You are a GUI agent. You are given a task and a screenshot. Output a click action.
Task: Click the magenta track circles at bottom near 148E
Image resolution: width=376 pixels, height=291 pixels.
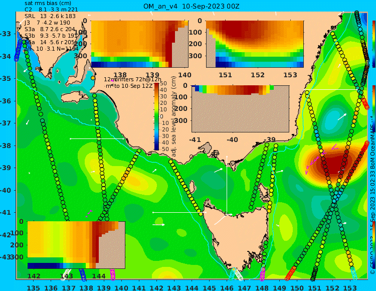pyautogui.click(x=262, y=274)
